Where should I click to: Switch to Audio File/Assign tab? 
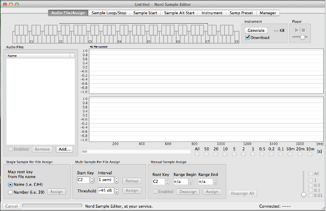pyautogui.click(x=68, y=13)
